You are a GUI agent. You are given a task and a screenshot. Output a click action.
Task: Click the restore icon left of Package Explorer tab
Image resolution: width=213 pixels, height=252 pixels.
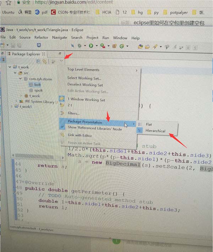2,53
